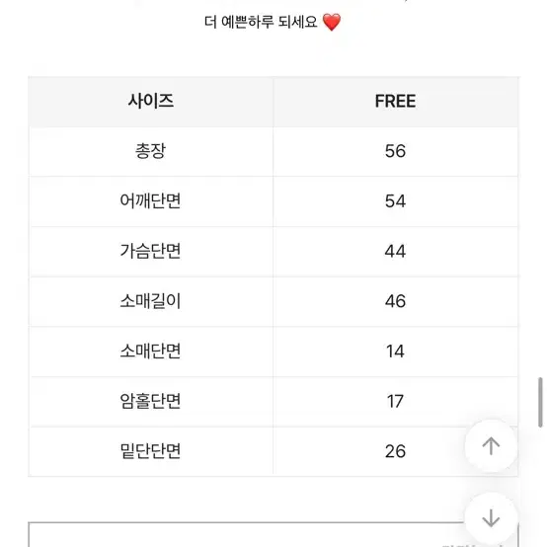
Task: Select the 사이즈 header cell
Action: 151,101
